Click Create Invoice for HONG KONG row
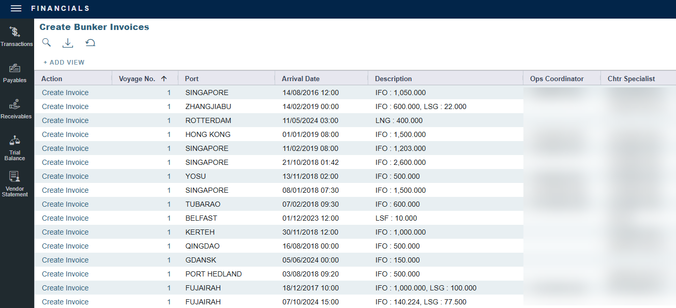 tap(65, 134)
